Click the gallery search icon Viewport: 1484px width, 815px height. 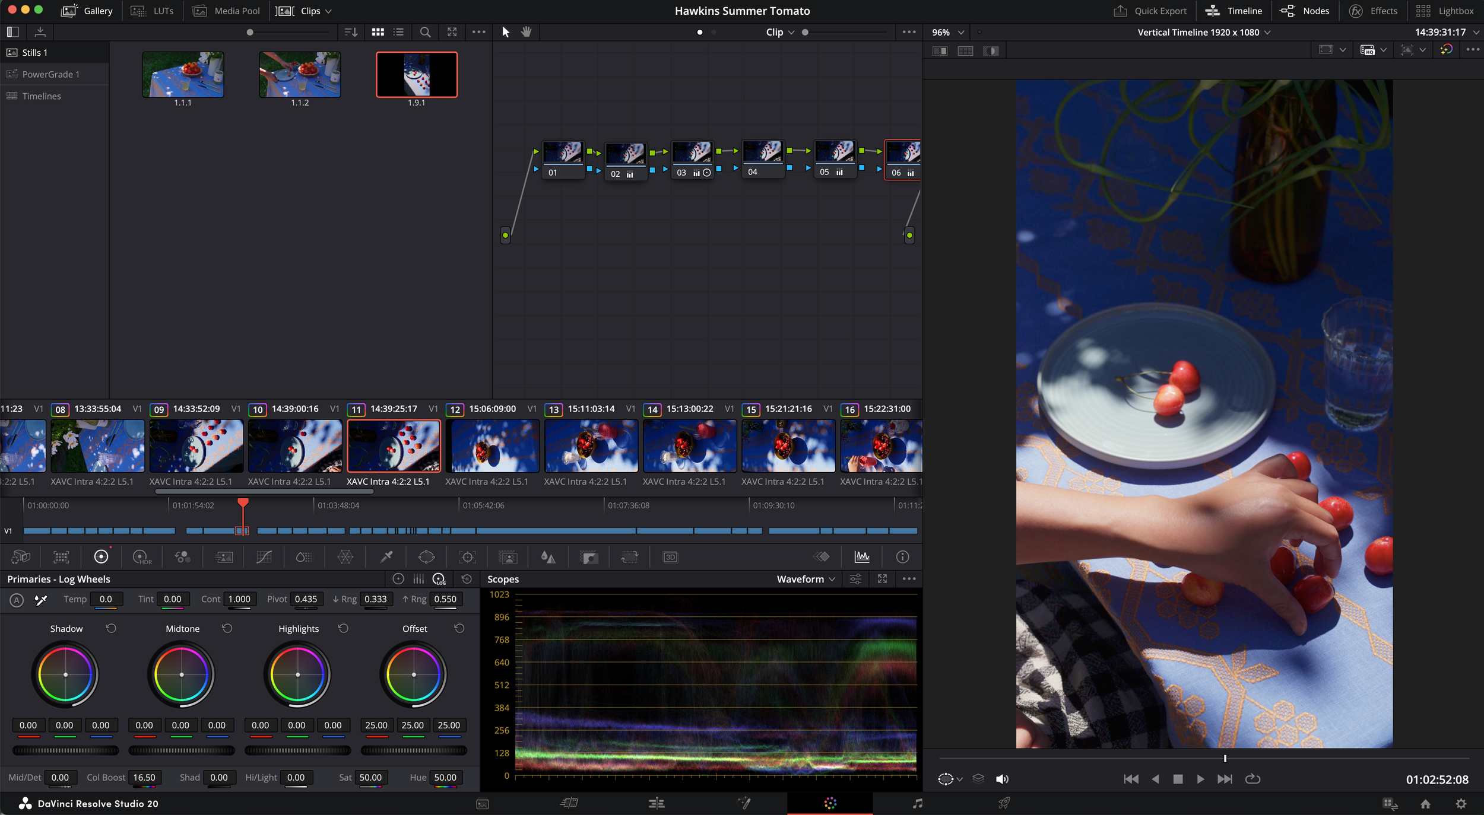(425, 32)
